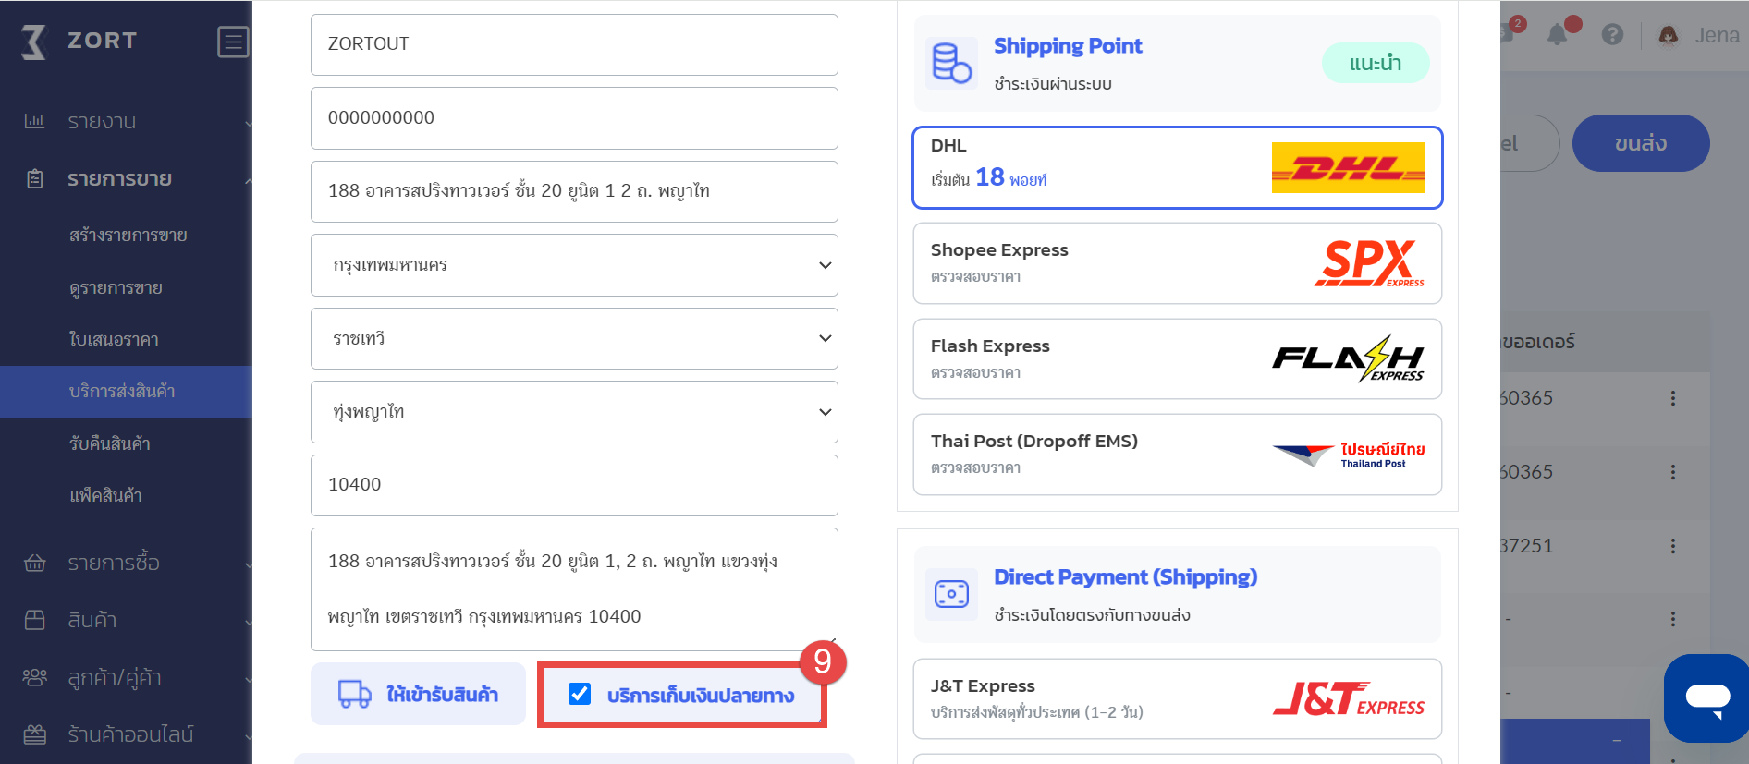The height and width of the screenshot is (764, 1749).
Task: Click the 10400 postal code field
Action: tap(574, 485)
